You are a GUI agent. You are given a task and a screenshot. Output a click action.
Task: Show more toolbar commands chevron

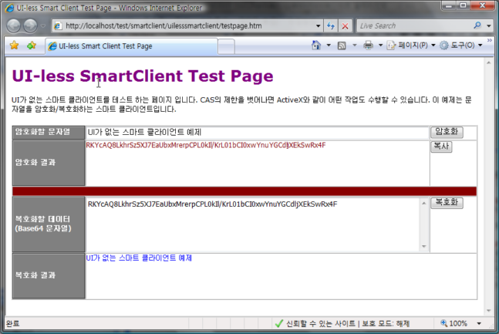pyautogui.click(x=490, y=40)
